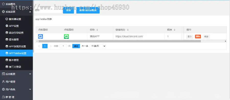
Task: Click the table horizontal scrollbar thumb
Action: (120, 41)
